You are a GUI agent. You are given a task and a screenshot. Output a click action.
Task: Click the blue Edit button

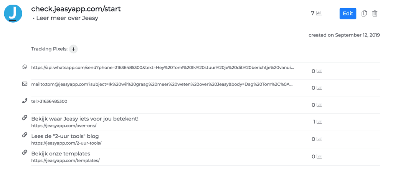coord(348,13)
